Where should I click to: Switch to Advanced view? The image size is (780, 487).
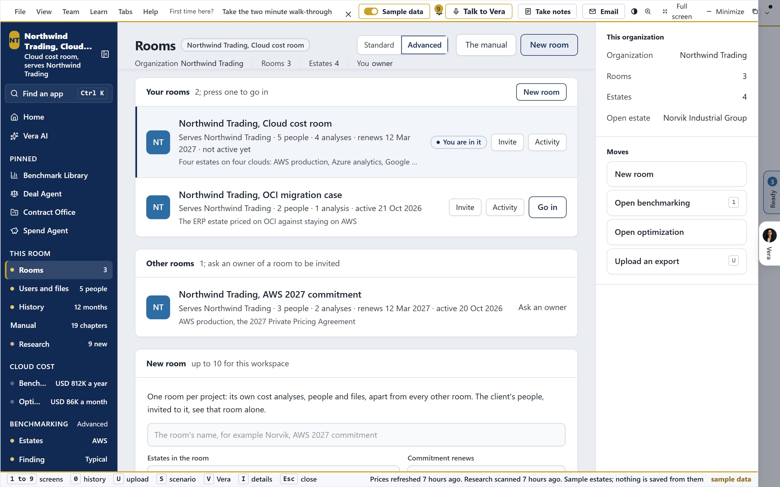click(x=424, y=45)
